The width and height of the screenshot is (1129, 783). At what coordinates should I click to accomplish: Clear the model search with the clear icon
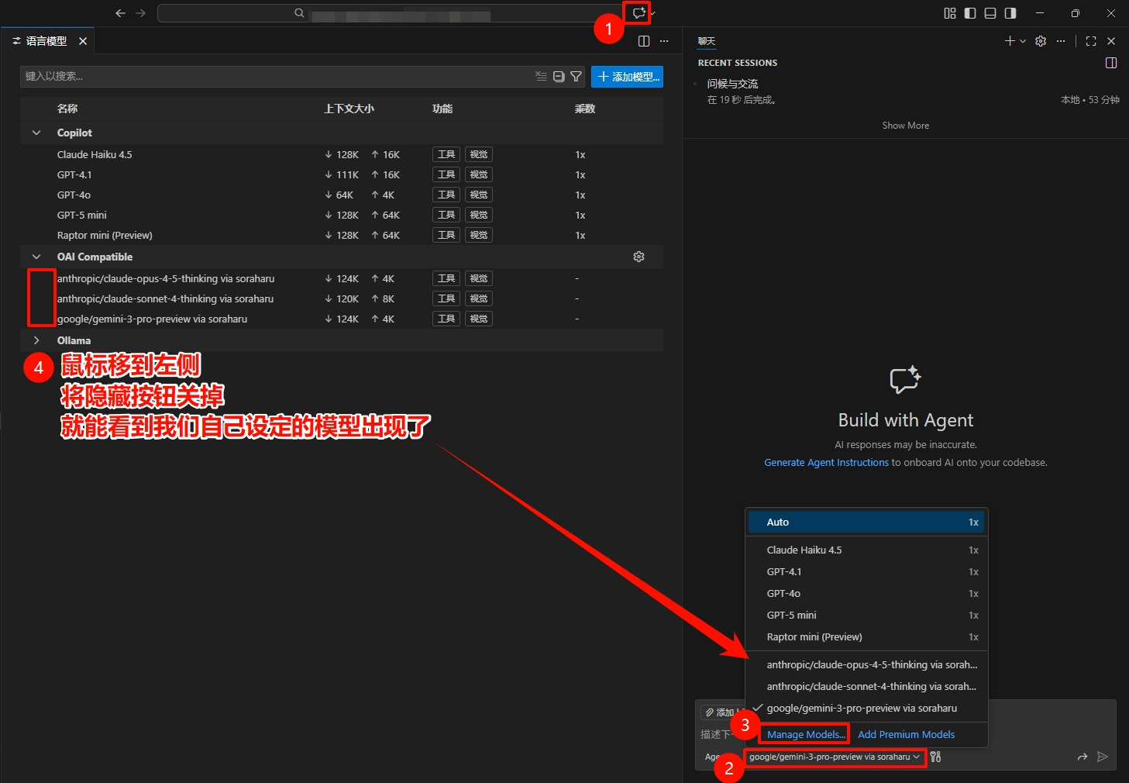541,76
